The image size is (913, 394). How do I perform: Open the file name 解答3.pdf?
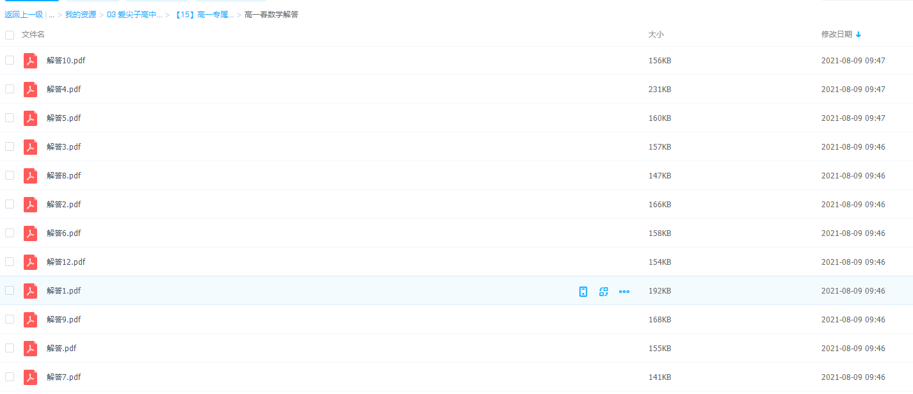64,147
